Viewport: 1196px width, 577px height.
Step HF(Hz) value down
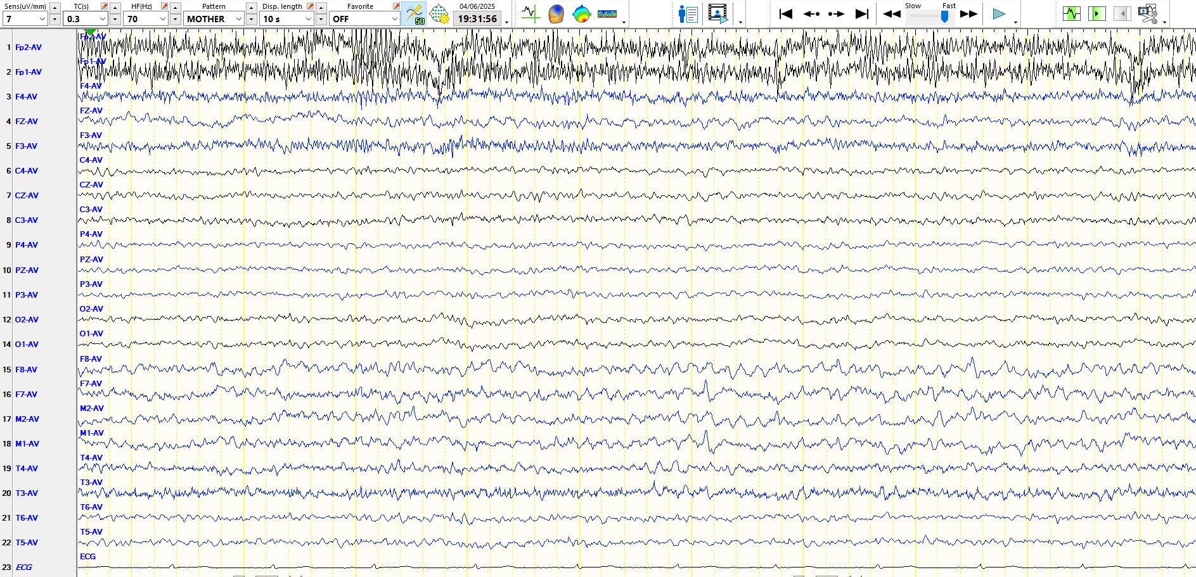tap(175, 19)
